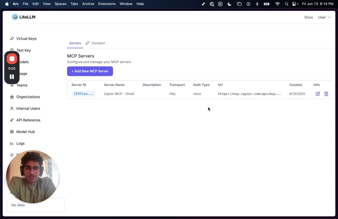Click the Logs chart icon
This screenshot has height=219, width=338.
[x=12, y=143]
